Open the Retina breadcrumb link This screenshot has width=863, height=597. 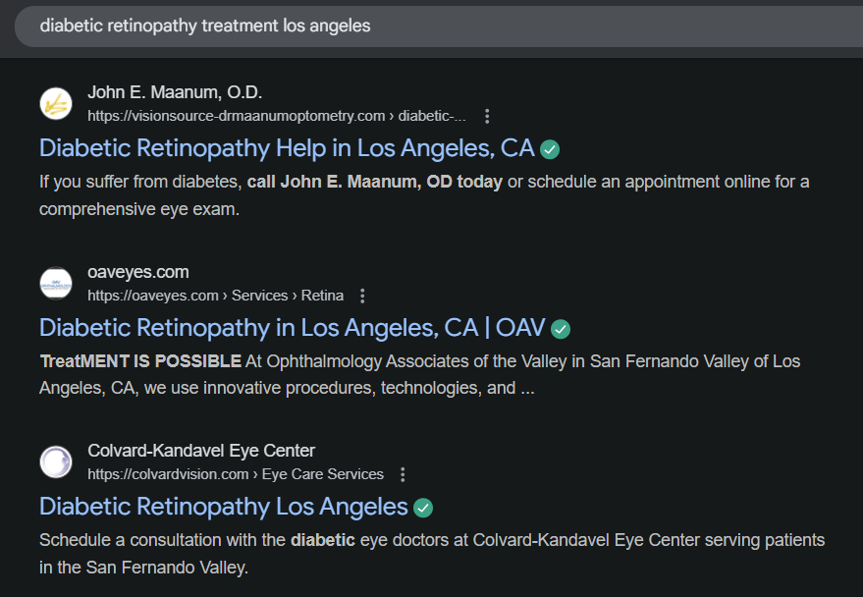pyautogui.click(x=322, y=296)
